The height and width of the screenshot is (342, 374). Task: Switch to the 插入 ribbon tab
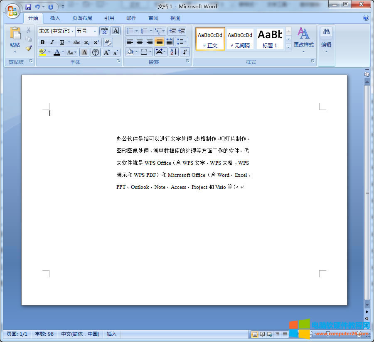tap(55, 18)
